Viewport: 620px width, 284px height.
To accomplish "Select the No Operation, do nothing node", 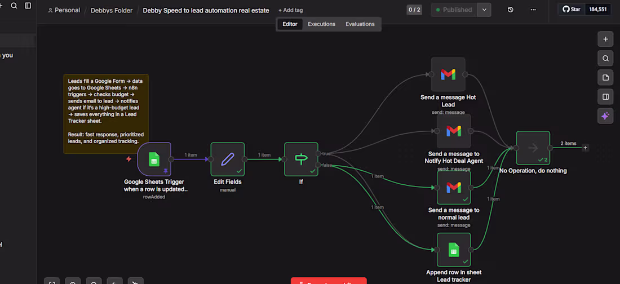I will point(533,148).
